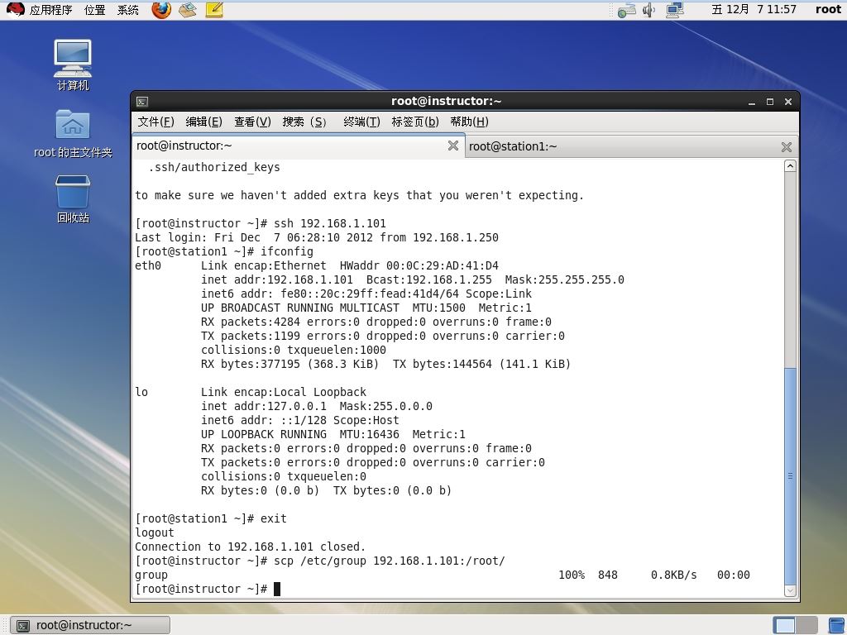The image size is (847, 635).
Task: Switch to second workspace in pager
Action: [806, 625]
